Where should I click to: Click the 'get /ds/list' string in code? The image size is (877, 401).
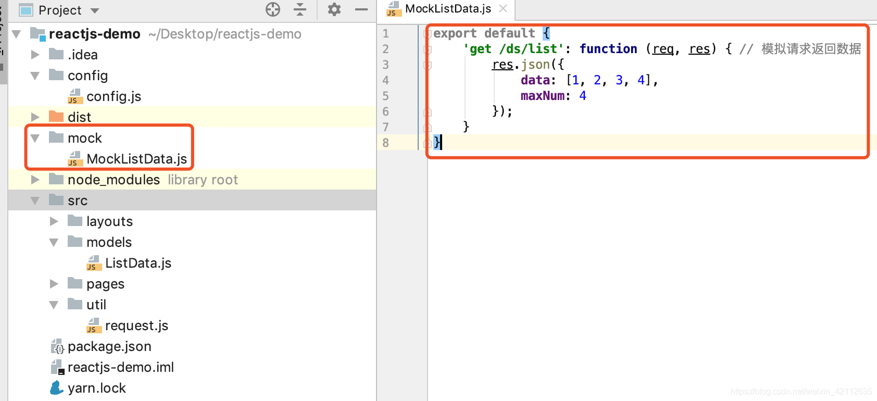(513, 49)
